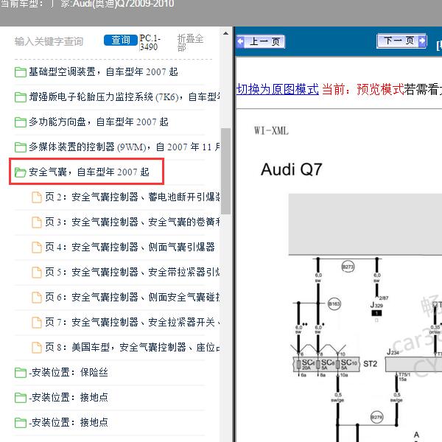Open 页 6：安全气囊控制器、侧面安全气囊碰撞

click(133, 297)
